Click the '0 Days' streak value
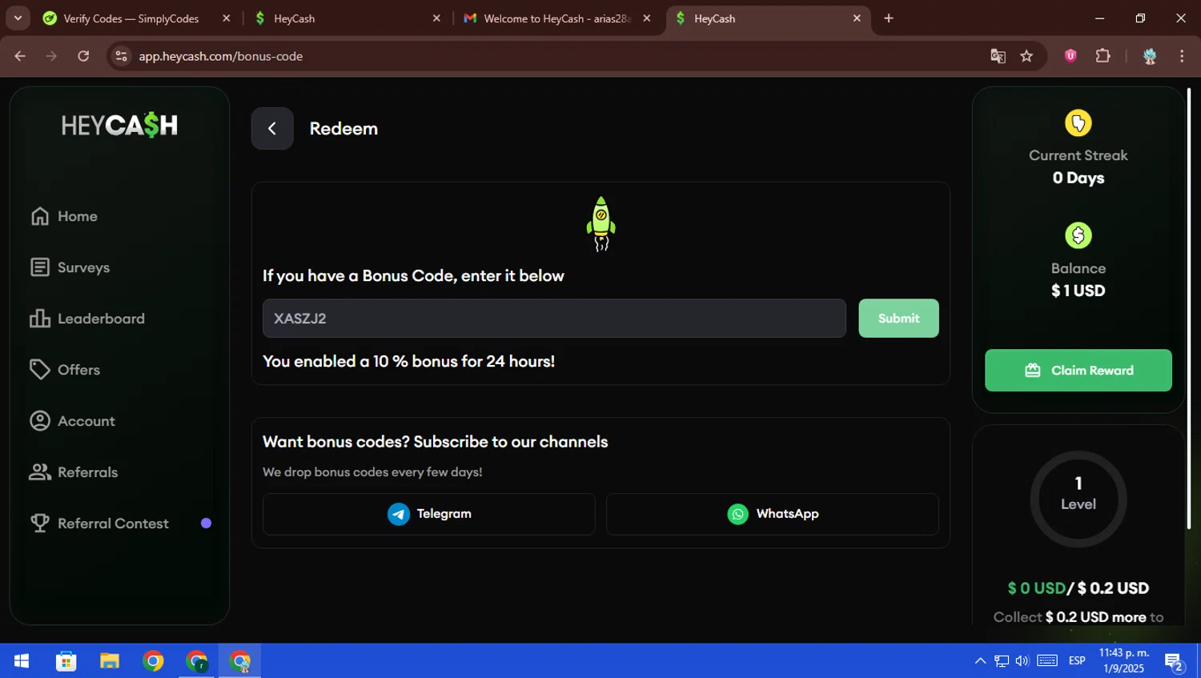Screen dimensions: 1201x678 (1078, 178)
